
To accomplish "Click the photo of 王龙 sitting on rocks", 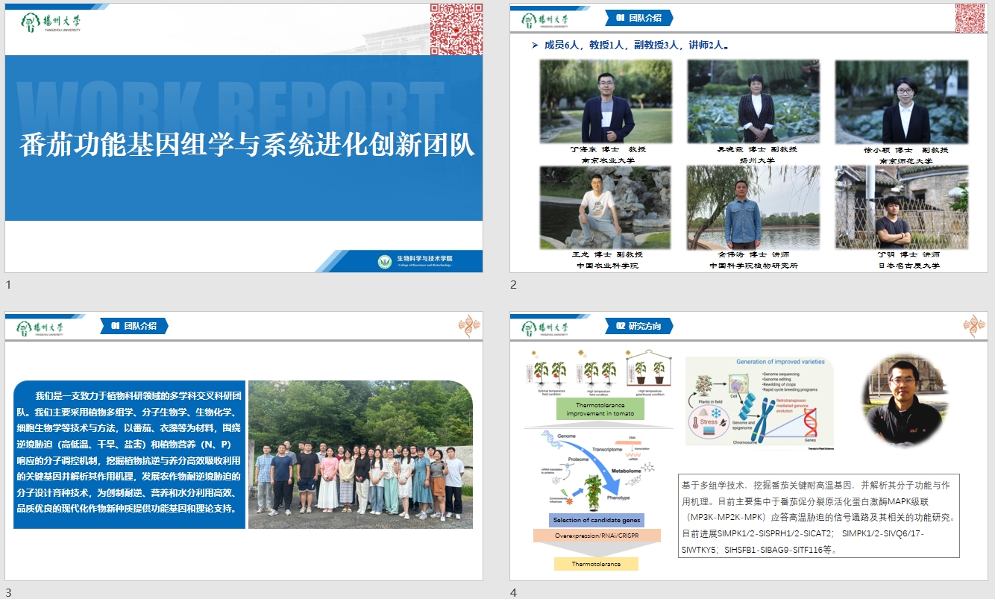I will point(605,207).
